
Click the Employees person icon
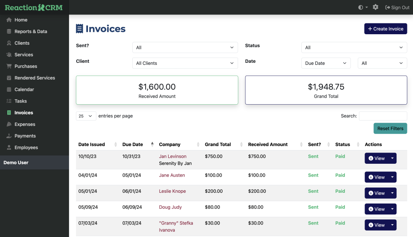pos(9,148)
